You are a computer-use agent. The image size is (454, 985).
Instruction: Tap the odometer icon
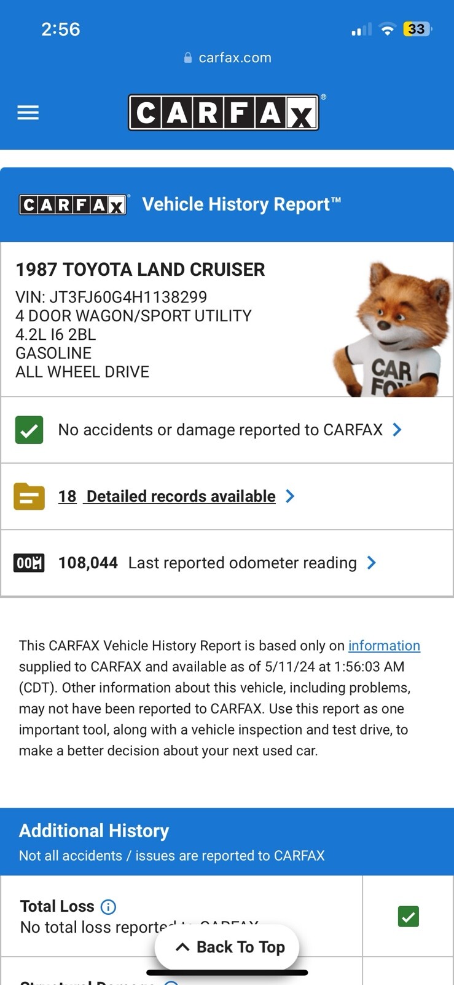pyautogui.click(x=29, y=563)
